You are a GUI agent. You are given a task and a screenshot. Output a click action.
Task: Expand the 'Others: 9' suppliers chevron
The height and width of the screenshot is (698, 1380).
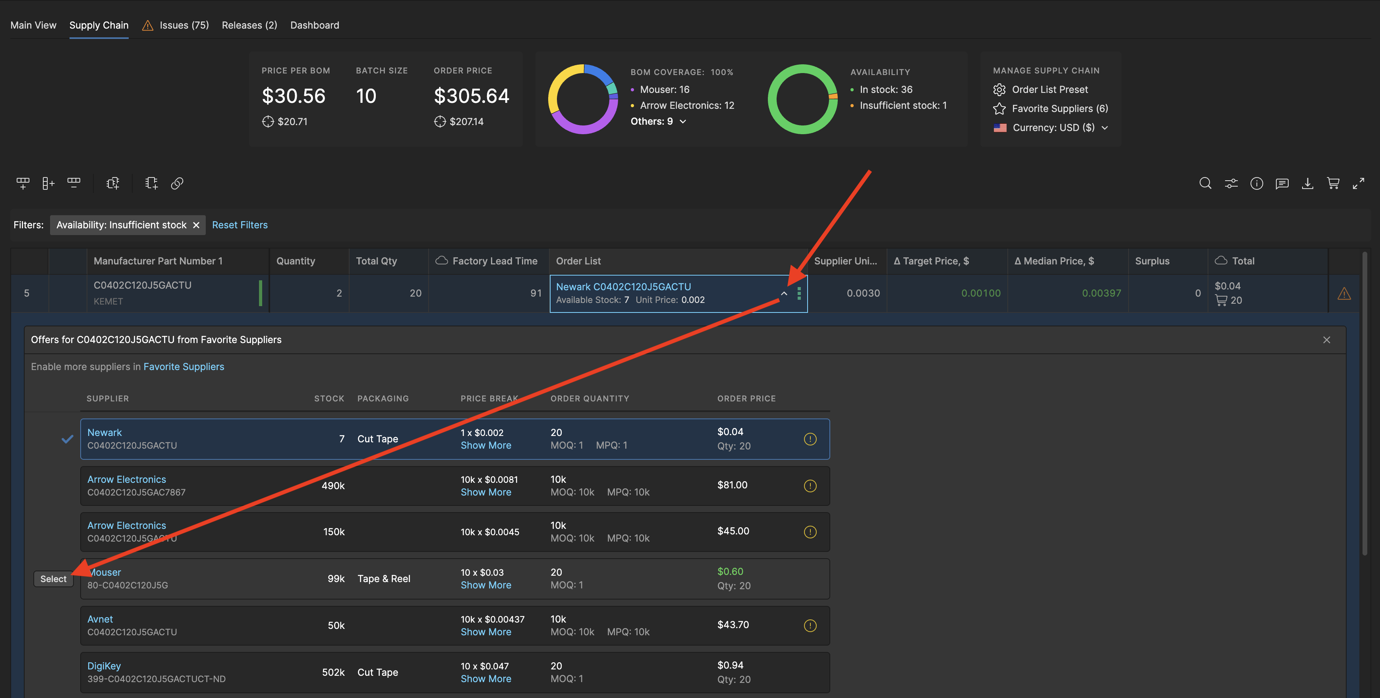pos(682,121)
